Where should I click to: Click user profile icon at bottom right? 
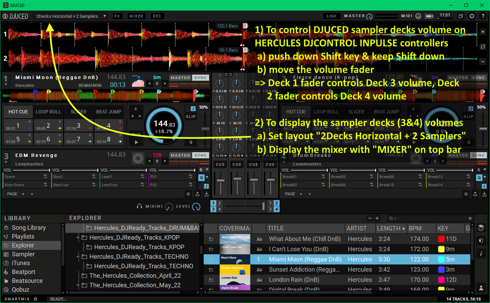(481, 288)
